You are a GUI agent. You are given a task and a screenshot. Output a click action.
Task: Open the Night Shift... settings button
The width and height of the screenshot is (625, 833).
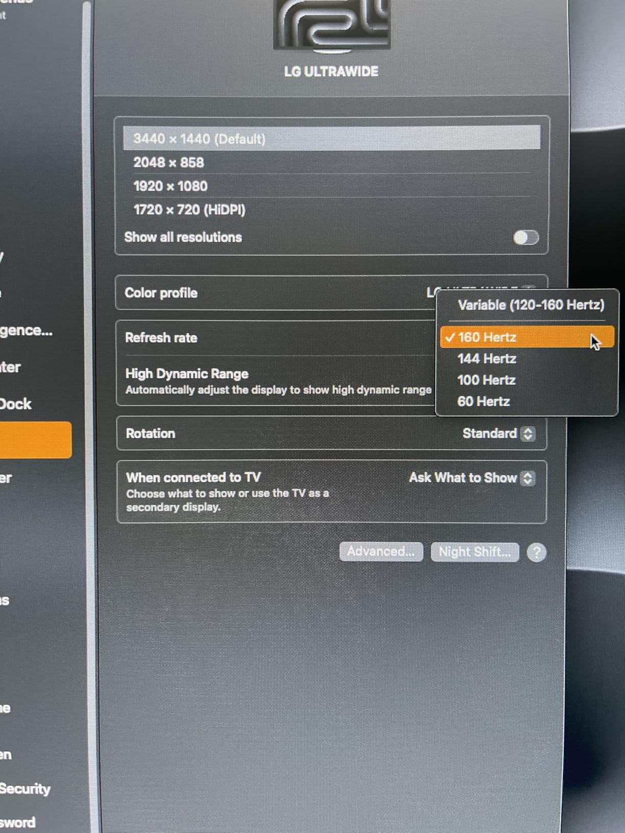[475, 552]
